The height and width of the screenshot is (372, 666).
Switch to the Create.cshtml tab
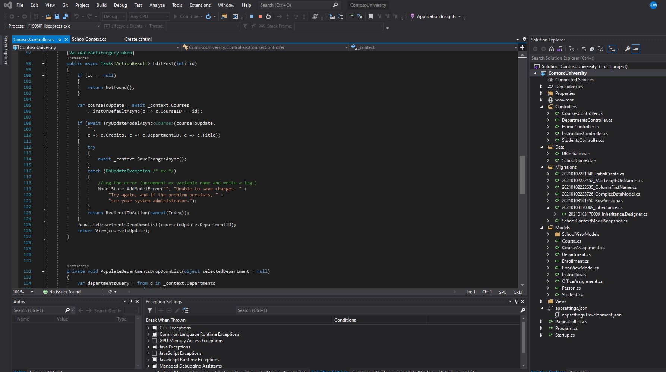(x=138, y=39)
